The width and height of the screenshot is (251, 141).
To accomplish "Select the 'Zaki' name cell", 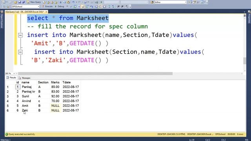I will click(25, 110).
